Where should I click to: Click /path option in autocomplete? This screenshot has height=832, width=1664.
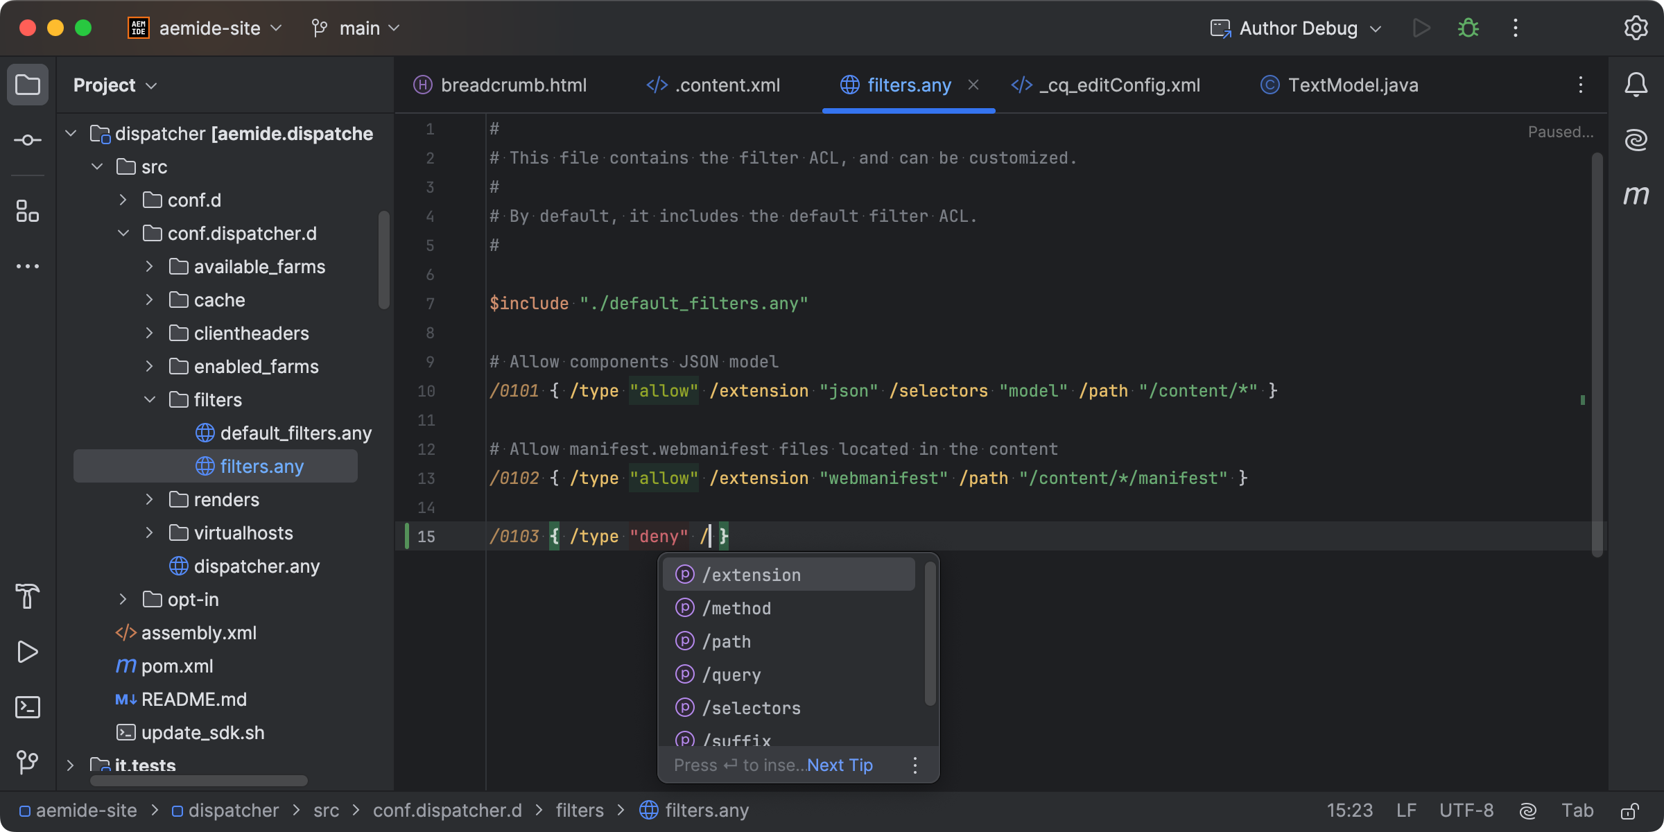pos(726,642)
